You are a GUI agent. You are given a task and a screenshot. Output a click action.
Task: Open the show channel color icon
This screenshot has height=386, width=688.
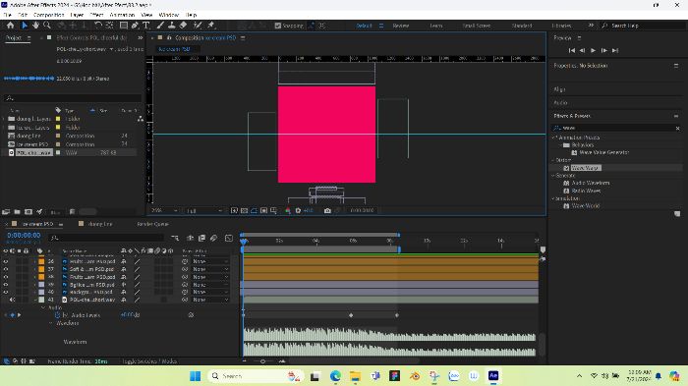[288, 210]
